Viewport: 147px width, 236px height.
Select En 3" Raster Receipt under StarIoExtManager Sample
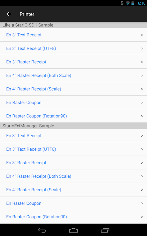[x=73, y=163]
